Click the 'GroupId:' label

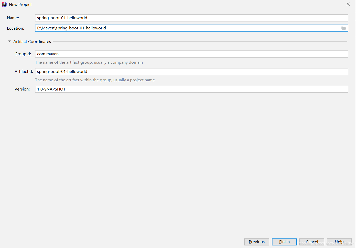[x=23, y=54]
